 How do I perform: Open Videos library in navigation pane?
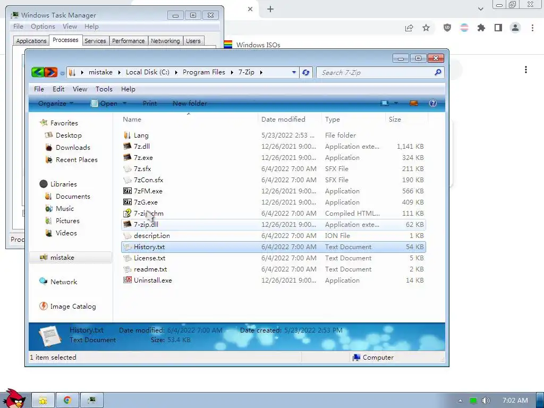(66, 233)
